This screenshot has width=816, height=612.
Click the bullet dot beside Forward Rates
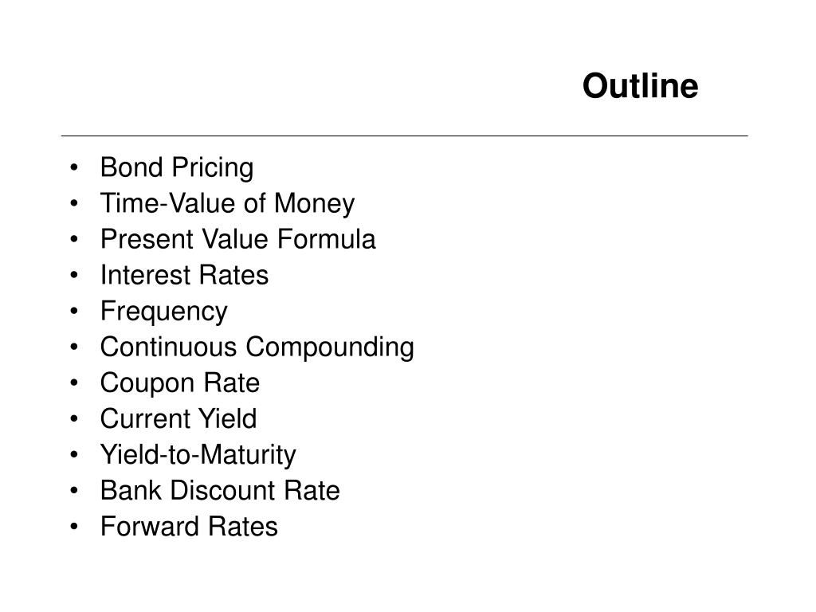pos(74,526)
